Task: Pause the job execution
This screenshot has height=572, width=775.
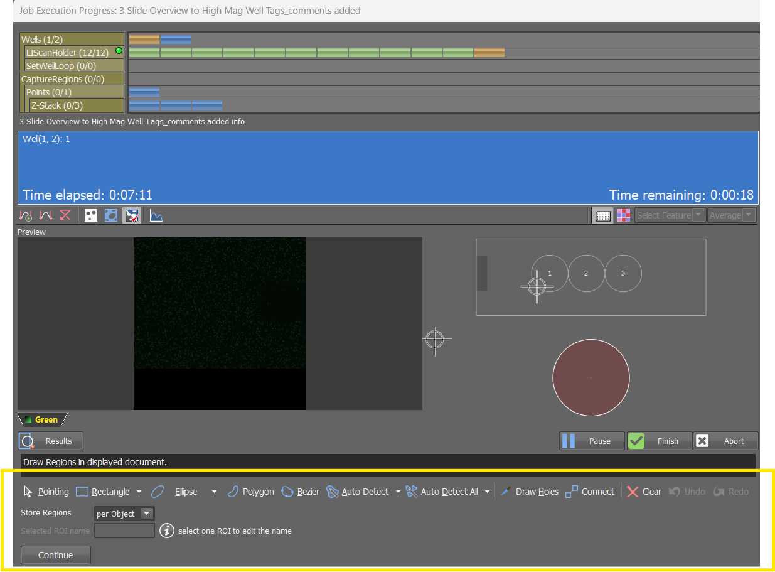Action: point(592,441)
